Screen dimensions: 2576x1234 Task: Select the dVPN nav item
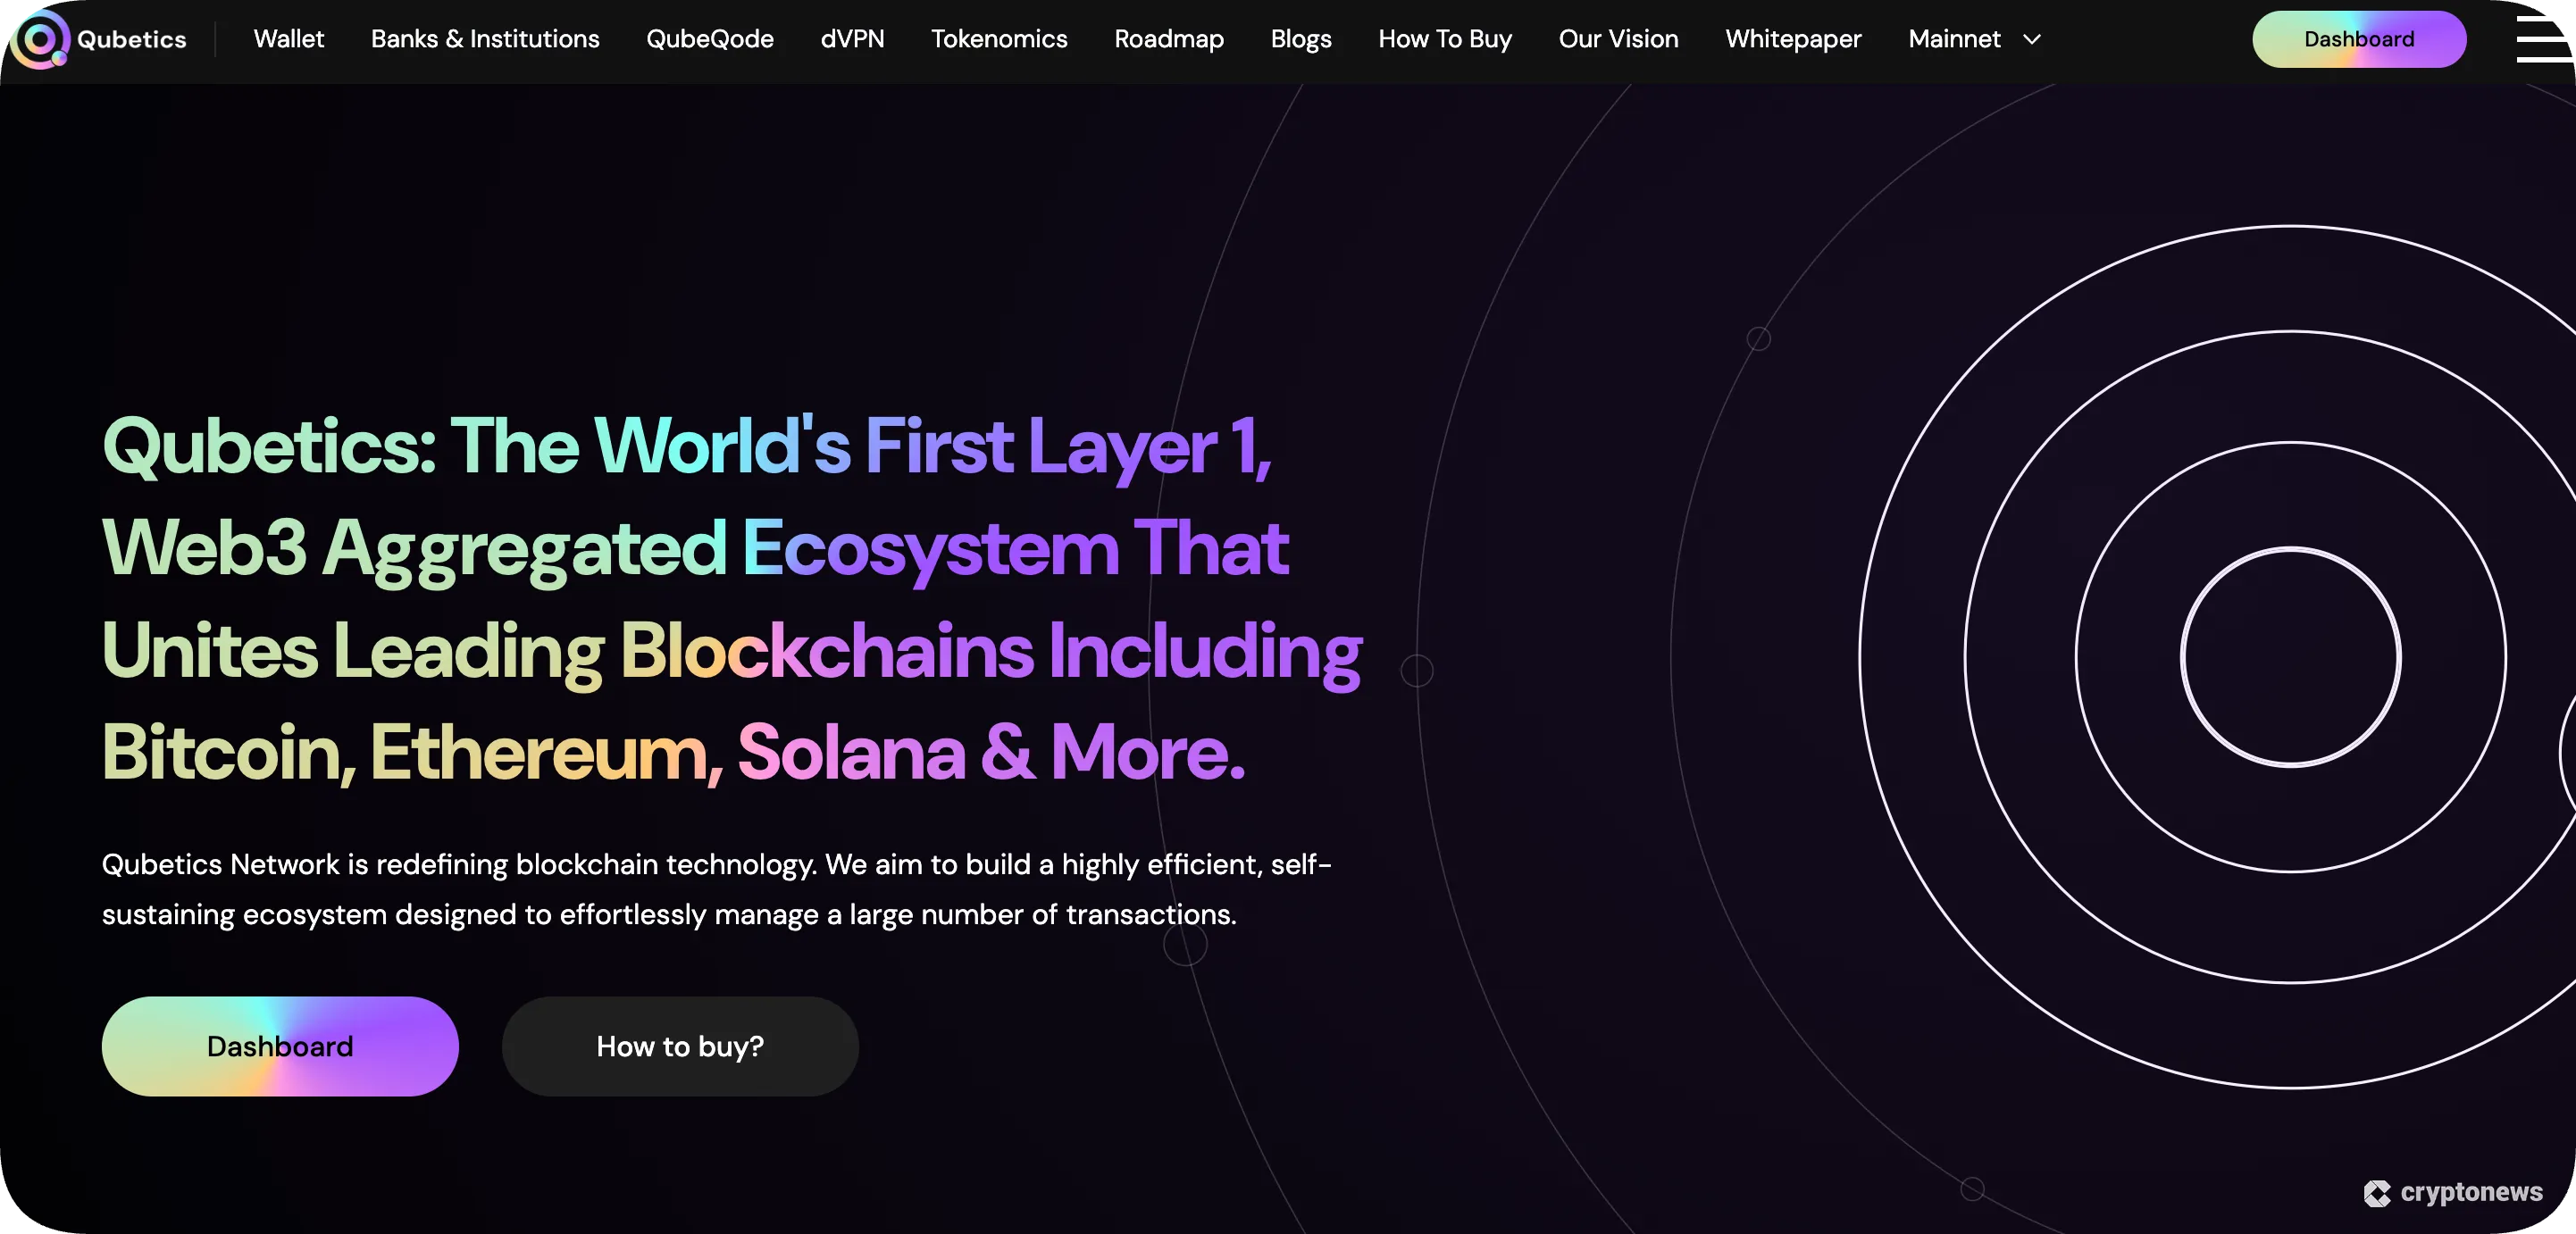pyautogui.click(x=852, y=39)
